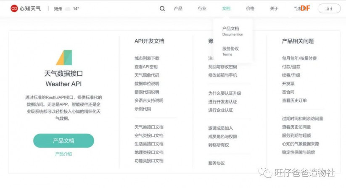Open 修改邮箱与手机 link
The width and height of the screenshot is (346, 188).
[x=223, y=75]
